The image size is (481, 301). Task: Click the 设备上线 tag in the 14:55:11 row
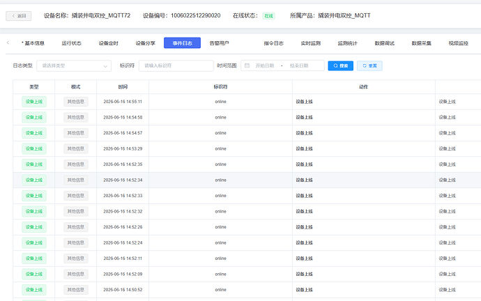point(34,102)
